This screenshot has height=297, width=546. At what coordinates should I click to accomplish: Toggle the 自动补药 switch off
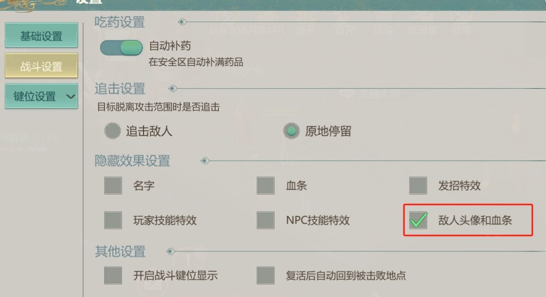122,48
